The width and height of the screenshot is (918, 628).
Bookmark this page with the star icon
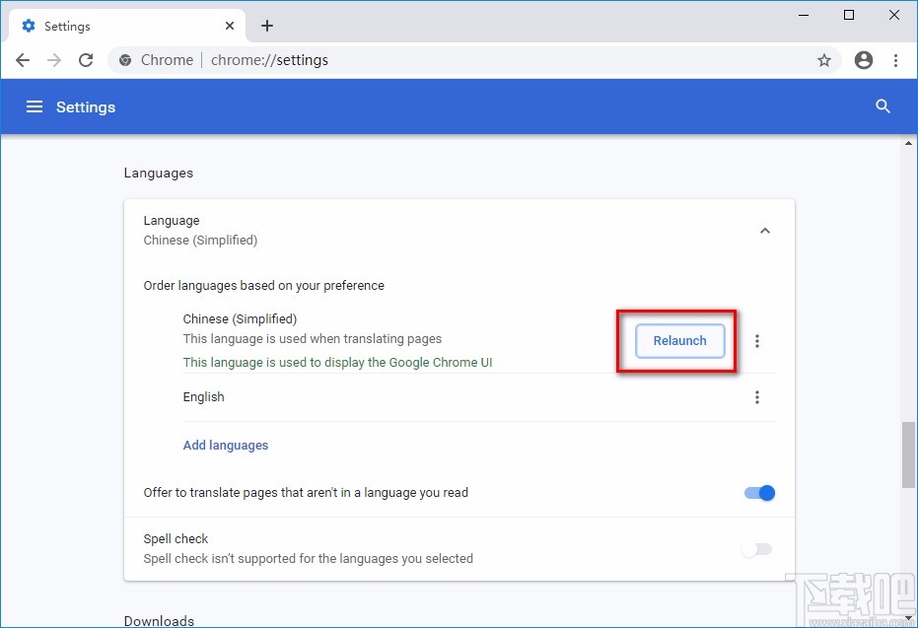coord(824,60)
